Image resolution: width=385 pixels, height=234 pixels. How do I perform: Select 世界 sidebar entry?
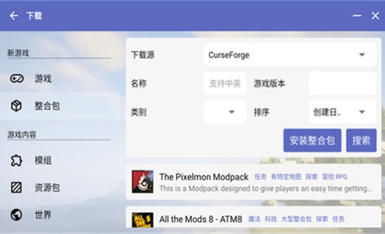click(60, 215)
